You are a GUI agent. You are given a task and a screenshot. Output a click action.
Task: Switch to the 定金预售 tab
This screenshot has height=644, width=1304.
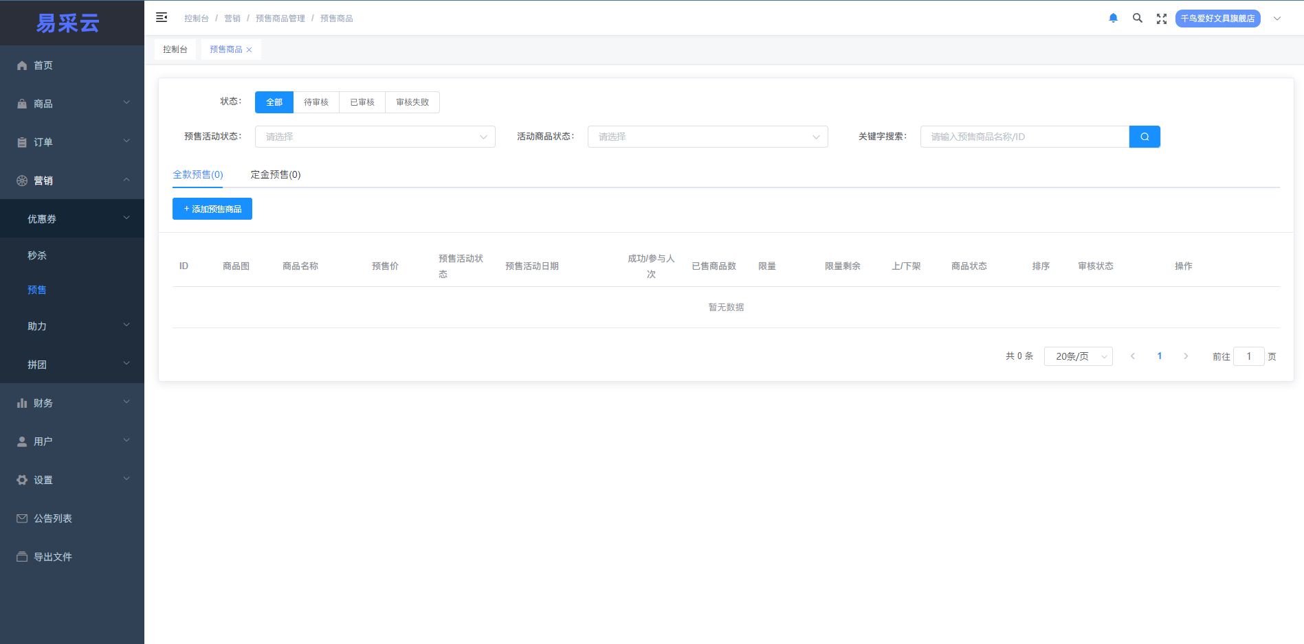[275, 174]
